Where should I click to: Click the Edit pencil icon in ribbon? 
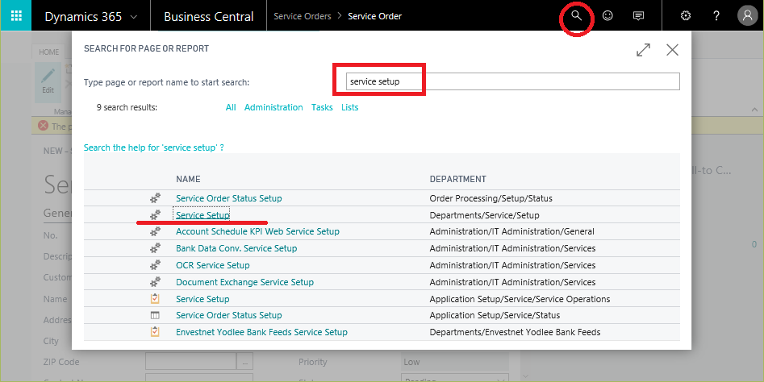pos(48,76)
